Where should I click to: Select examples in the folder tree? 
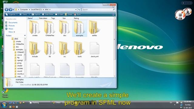point(19,49)
